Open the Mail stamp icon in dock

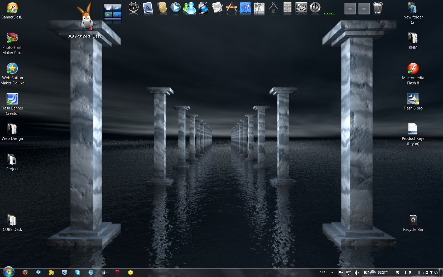pos(148,8)
